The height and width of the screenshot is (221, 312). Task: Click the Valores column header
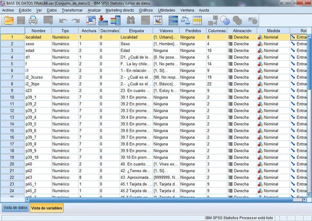[166, 31]
